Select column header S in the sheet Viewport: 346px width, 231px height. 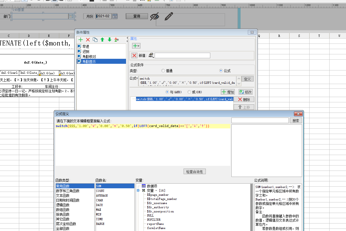coord(299,36)
